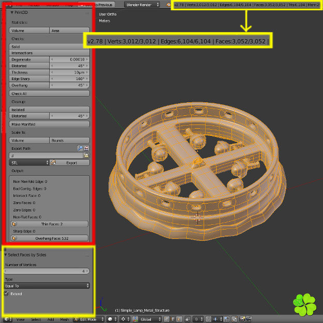Adjust the Overhang 45° value field
The height and width of the screenshot is (323, 323).
70,85
